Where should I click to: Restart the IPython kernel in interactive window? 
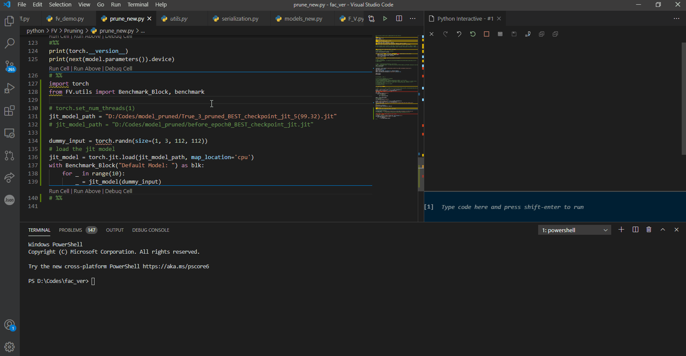[x=473, y=34]
